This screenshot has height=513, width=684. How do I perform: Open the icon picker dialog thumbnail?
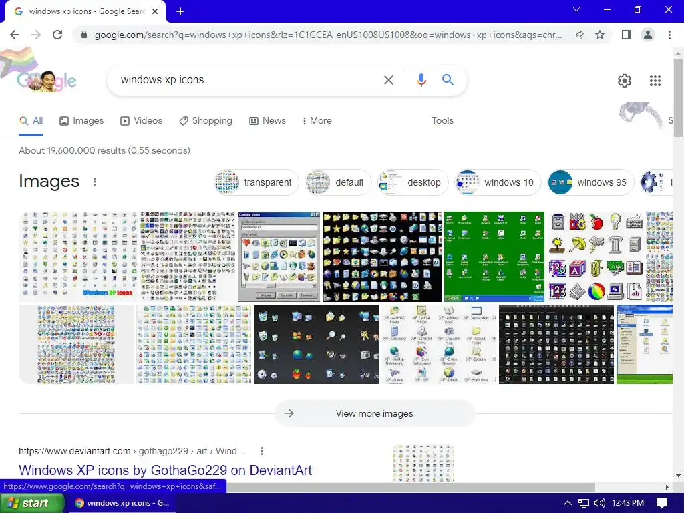click(x=279, y=256)
